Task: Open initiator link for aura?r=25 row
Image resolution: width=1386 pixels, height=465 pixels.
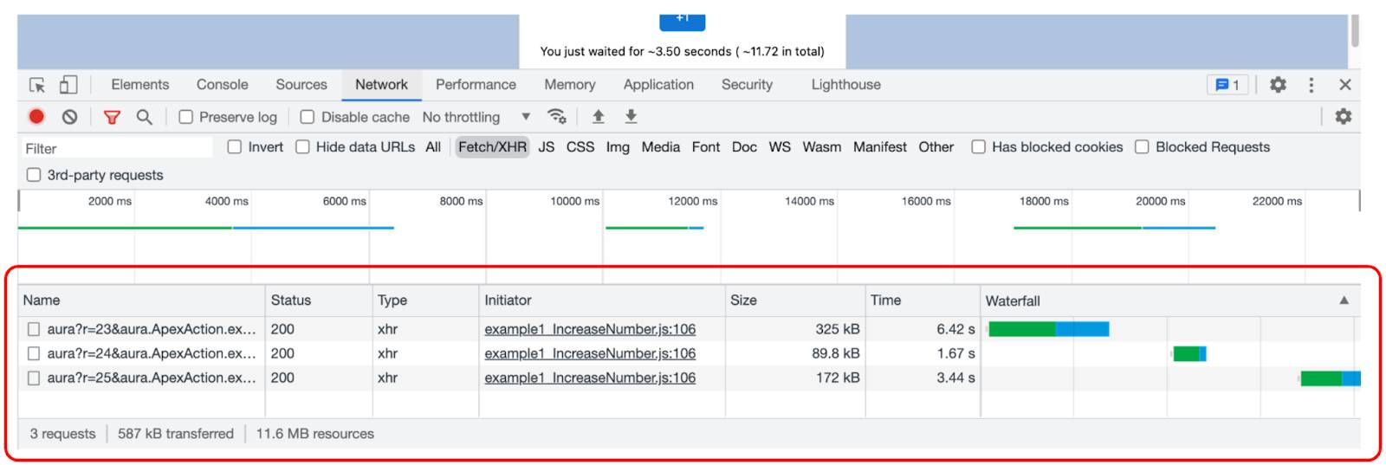Action: 590,378
